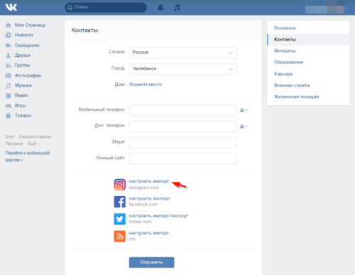Switch to the Образование section
This screenshot has width=355, height=275.
point(288,62)
